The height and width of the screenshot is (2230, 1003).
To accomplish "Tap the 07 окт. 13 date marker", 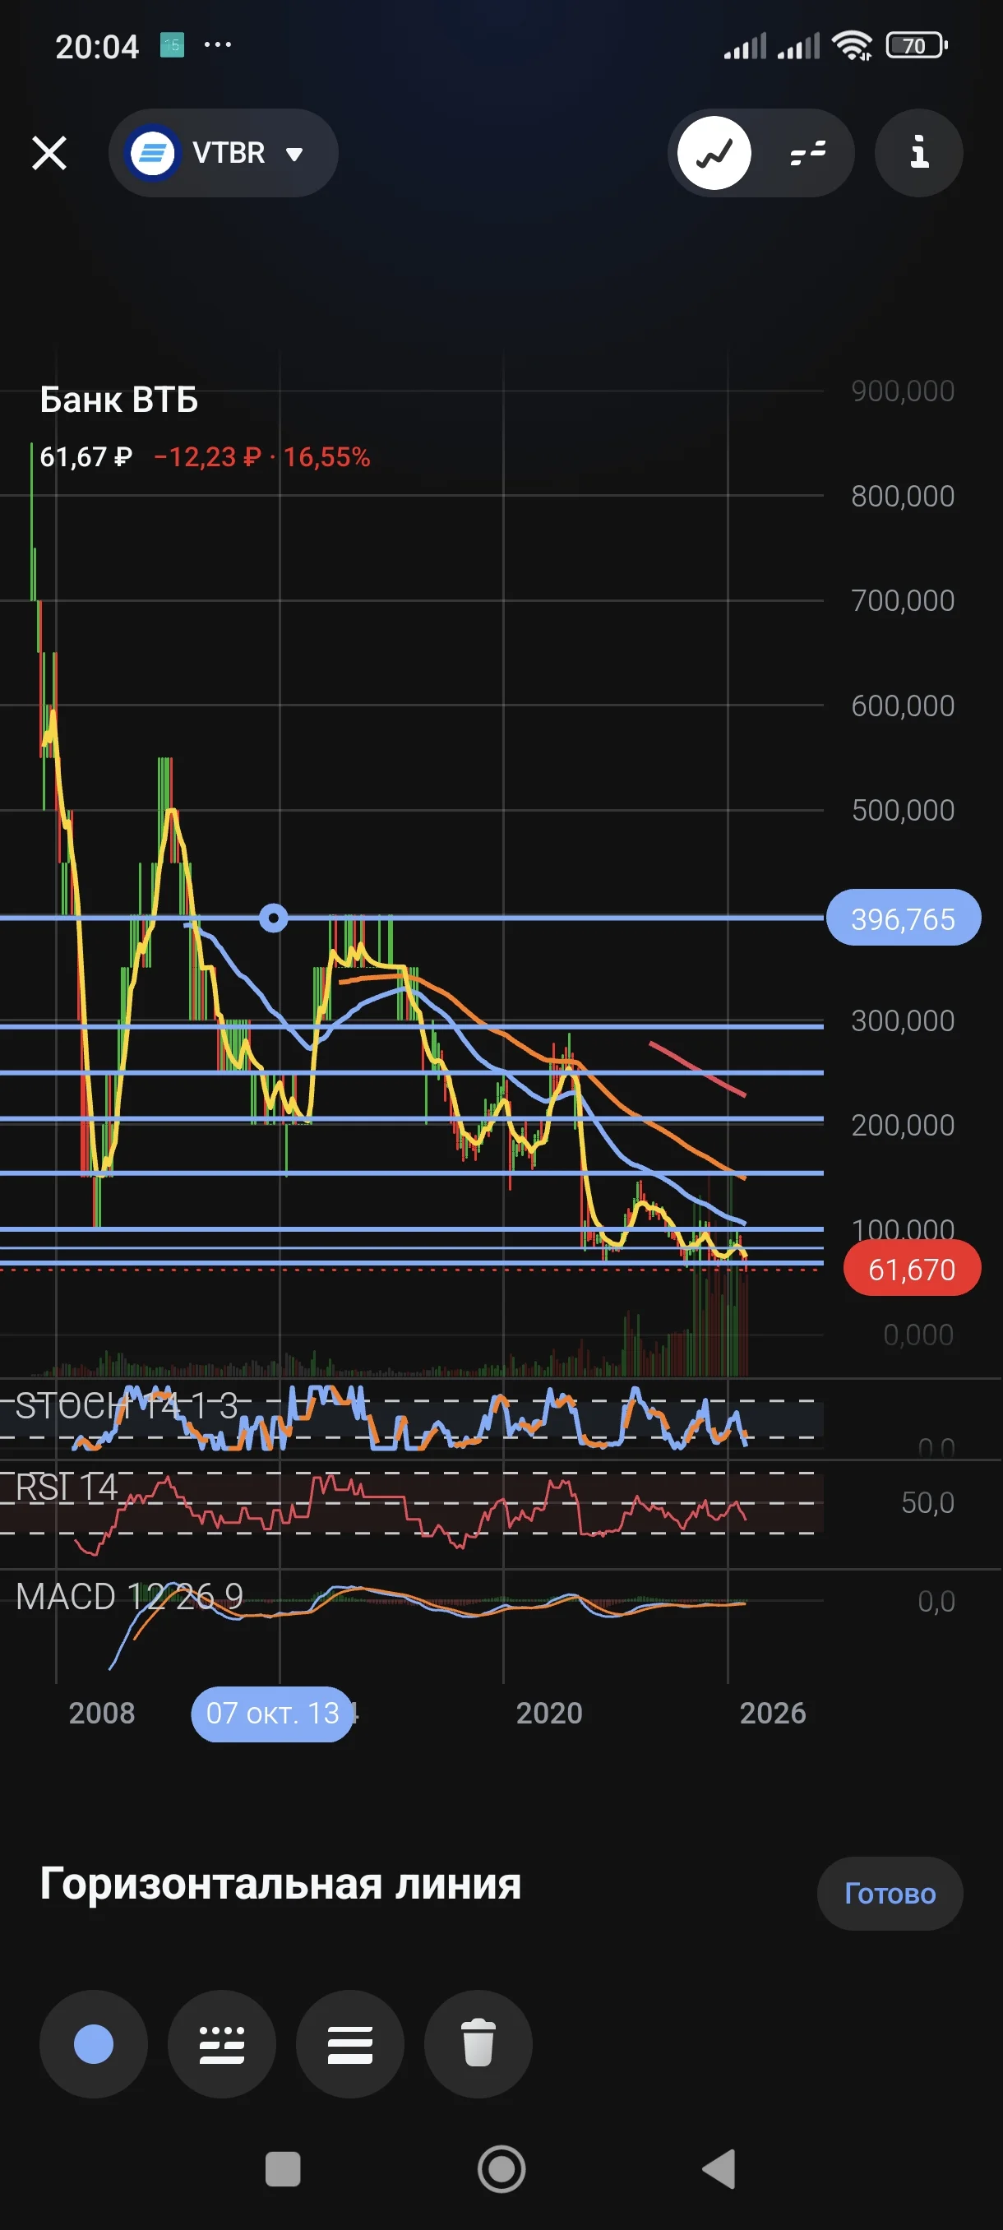I will [x=273, y=1713].
